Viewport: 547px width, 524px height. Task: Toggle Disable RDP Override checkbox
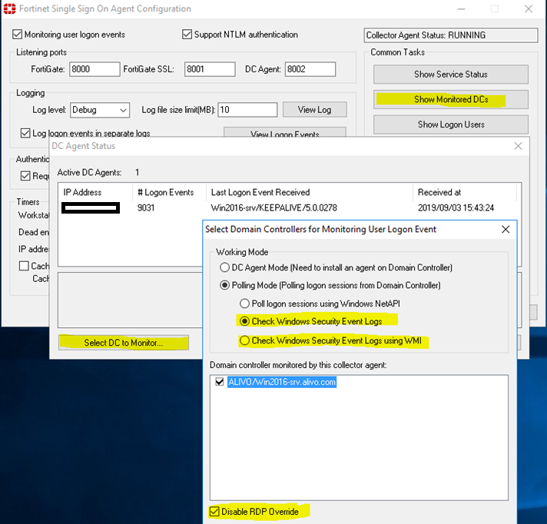214,512
